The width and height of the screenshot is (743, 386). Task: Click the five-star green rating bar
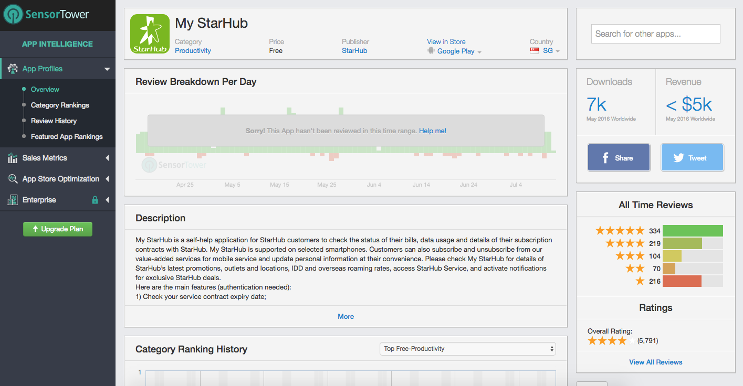click(693, 231)
